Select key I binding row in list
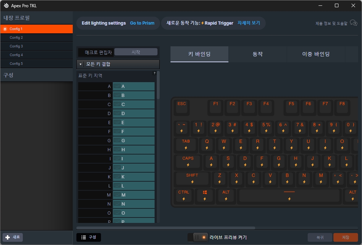This screenshot has width=362, height=245. [x=116, y=159]
